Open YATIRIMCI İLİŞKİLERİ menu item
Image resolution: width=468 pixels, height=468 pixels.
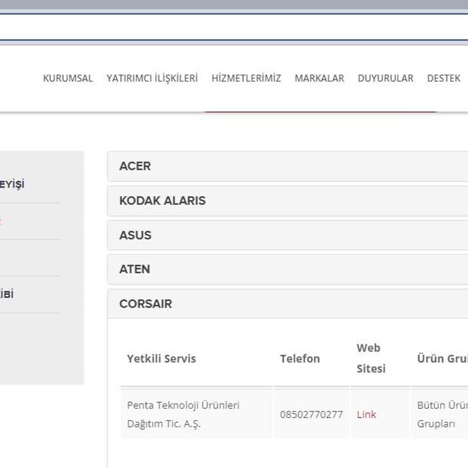click(152, 78)
